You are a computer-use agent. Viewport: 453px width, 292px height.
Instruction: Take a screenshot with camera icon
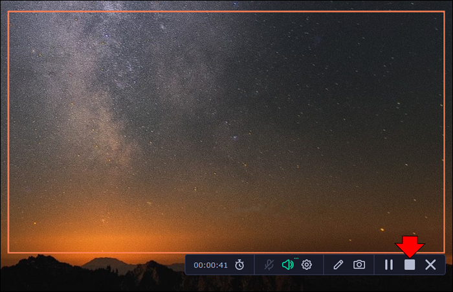(x=359, y=265)
